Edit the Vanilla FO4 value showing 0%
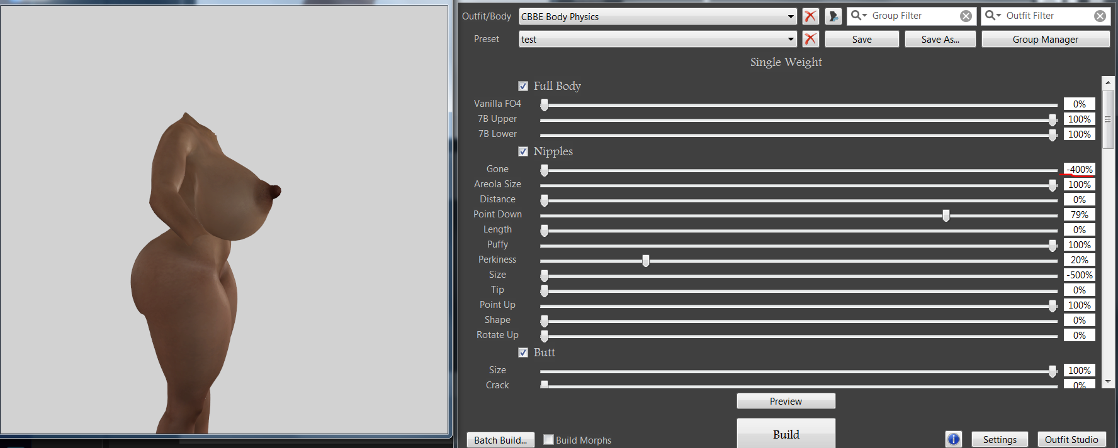This screenshot has width=1118, height=448. click(1080, 104)
